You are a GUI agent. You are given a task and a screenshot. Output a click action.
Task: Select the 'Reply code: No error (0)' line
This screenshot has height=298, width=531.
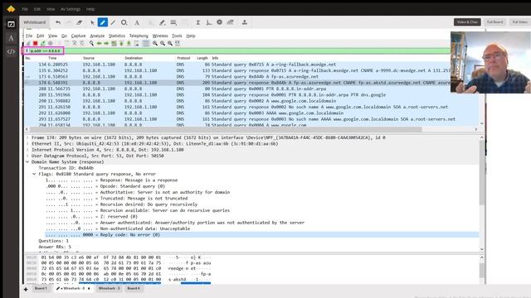[261, 234]
